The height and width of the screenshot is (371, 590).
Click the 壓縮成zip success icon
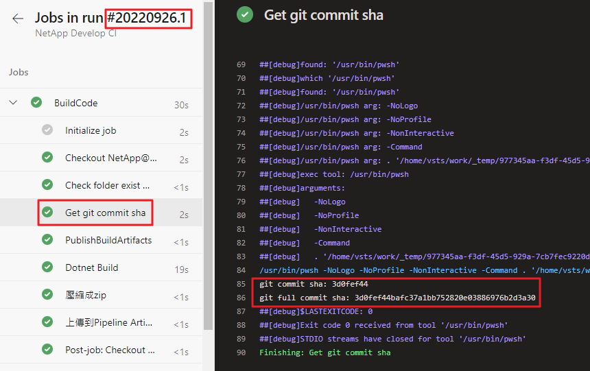pos(47,295)
